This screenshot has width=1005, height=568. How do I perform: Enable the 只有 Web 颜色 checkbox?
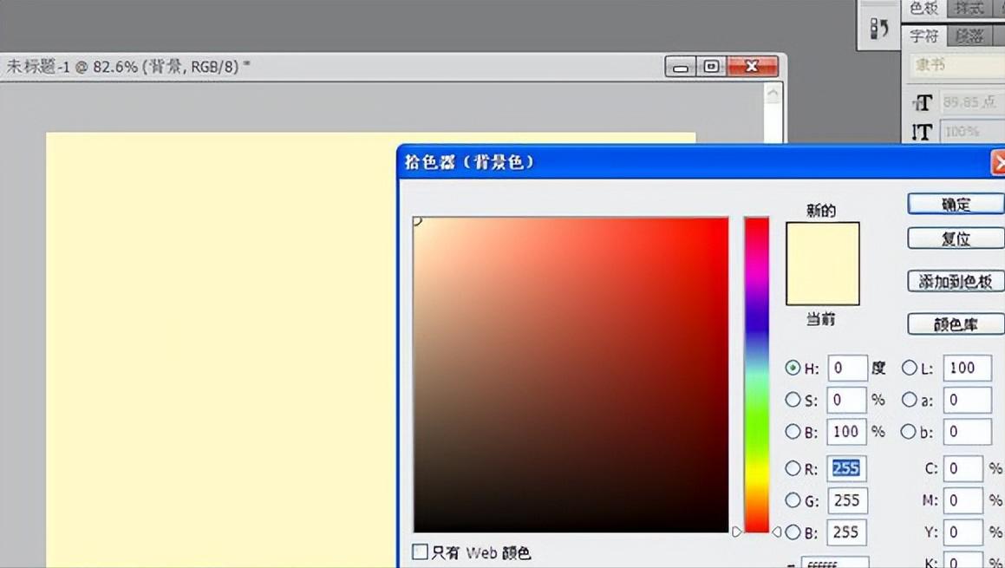pyautogui.click(x=420, y=552)
